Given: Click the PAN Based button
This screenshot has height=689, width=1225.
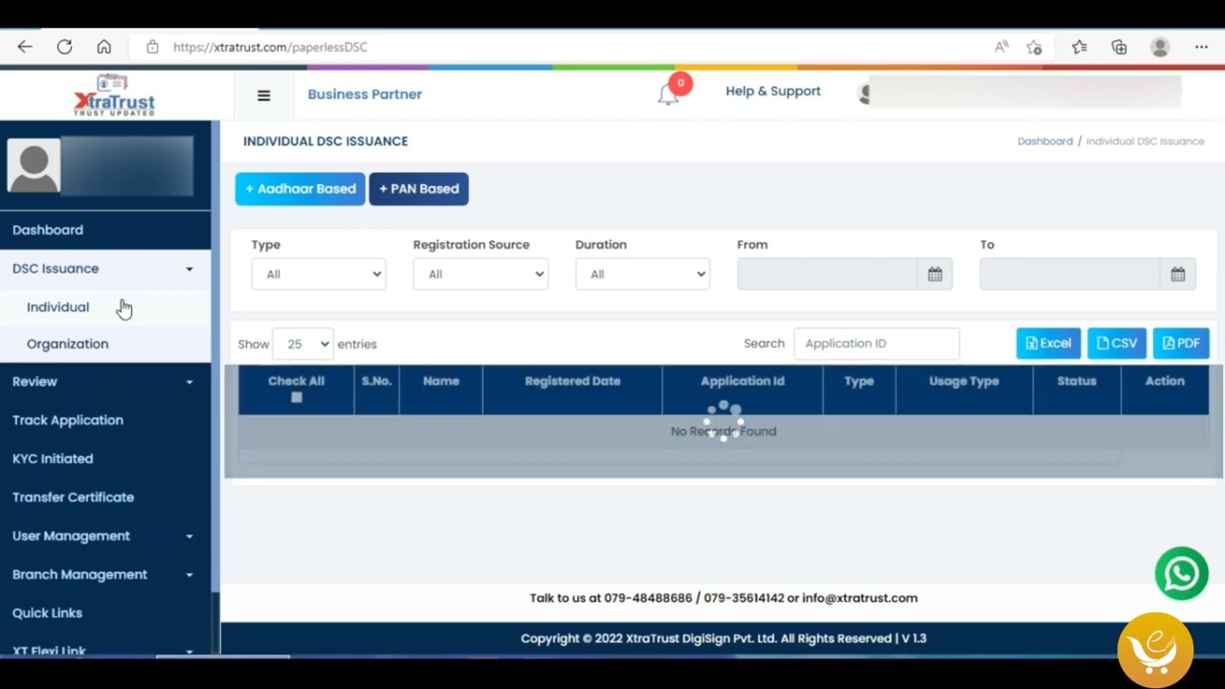Looking at the screenshot, I should (418, 189).
